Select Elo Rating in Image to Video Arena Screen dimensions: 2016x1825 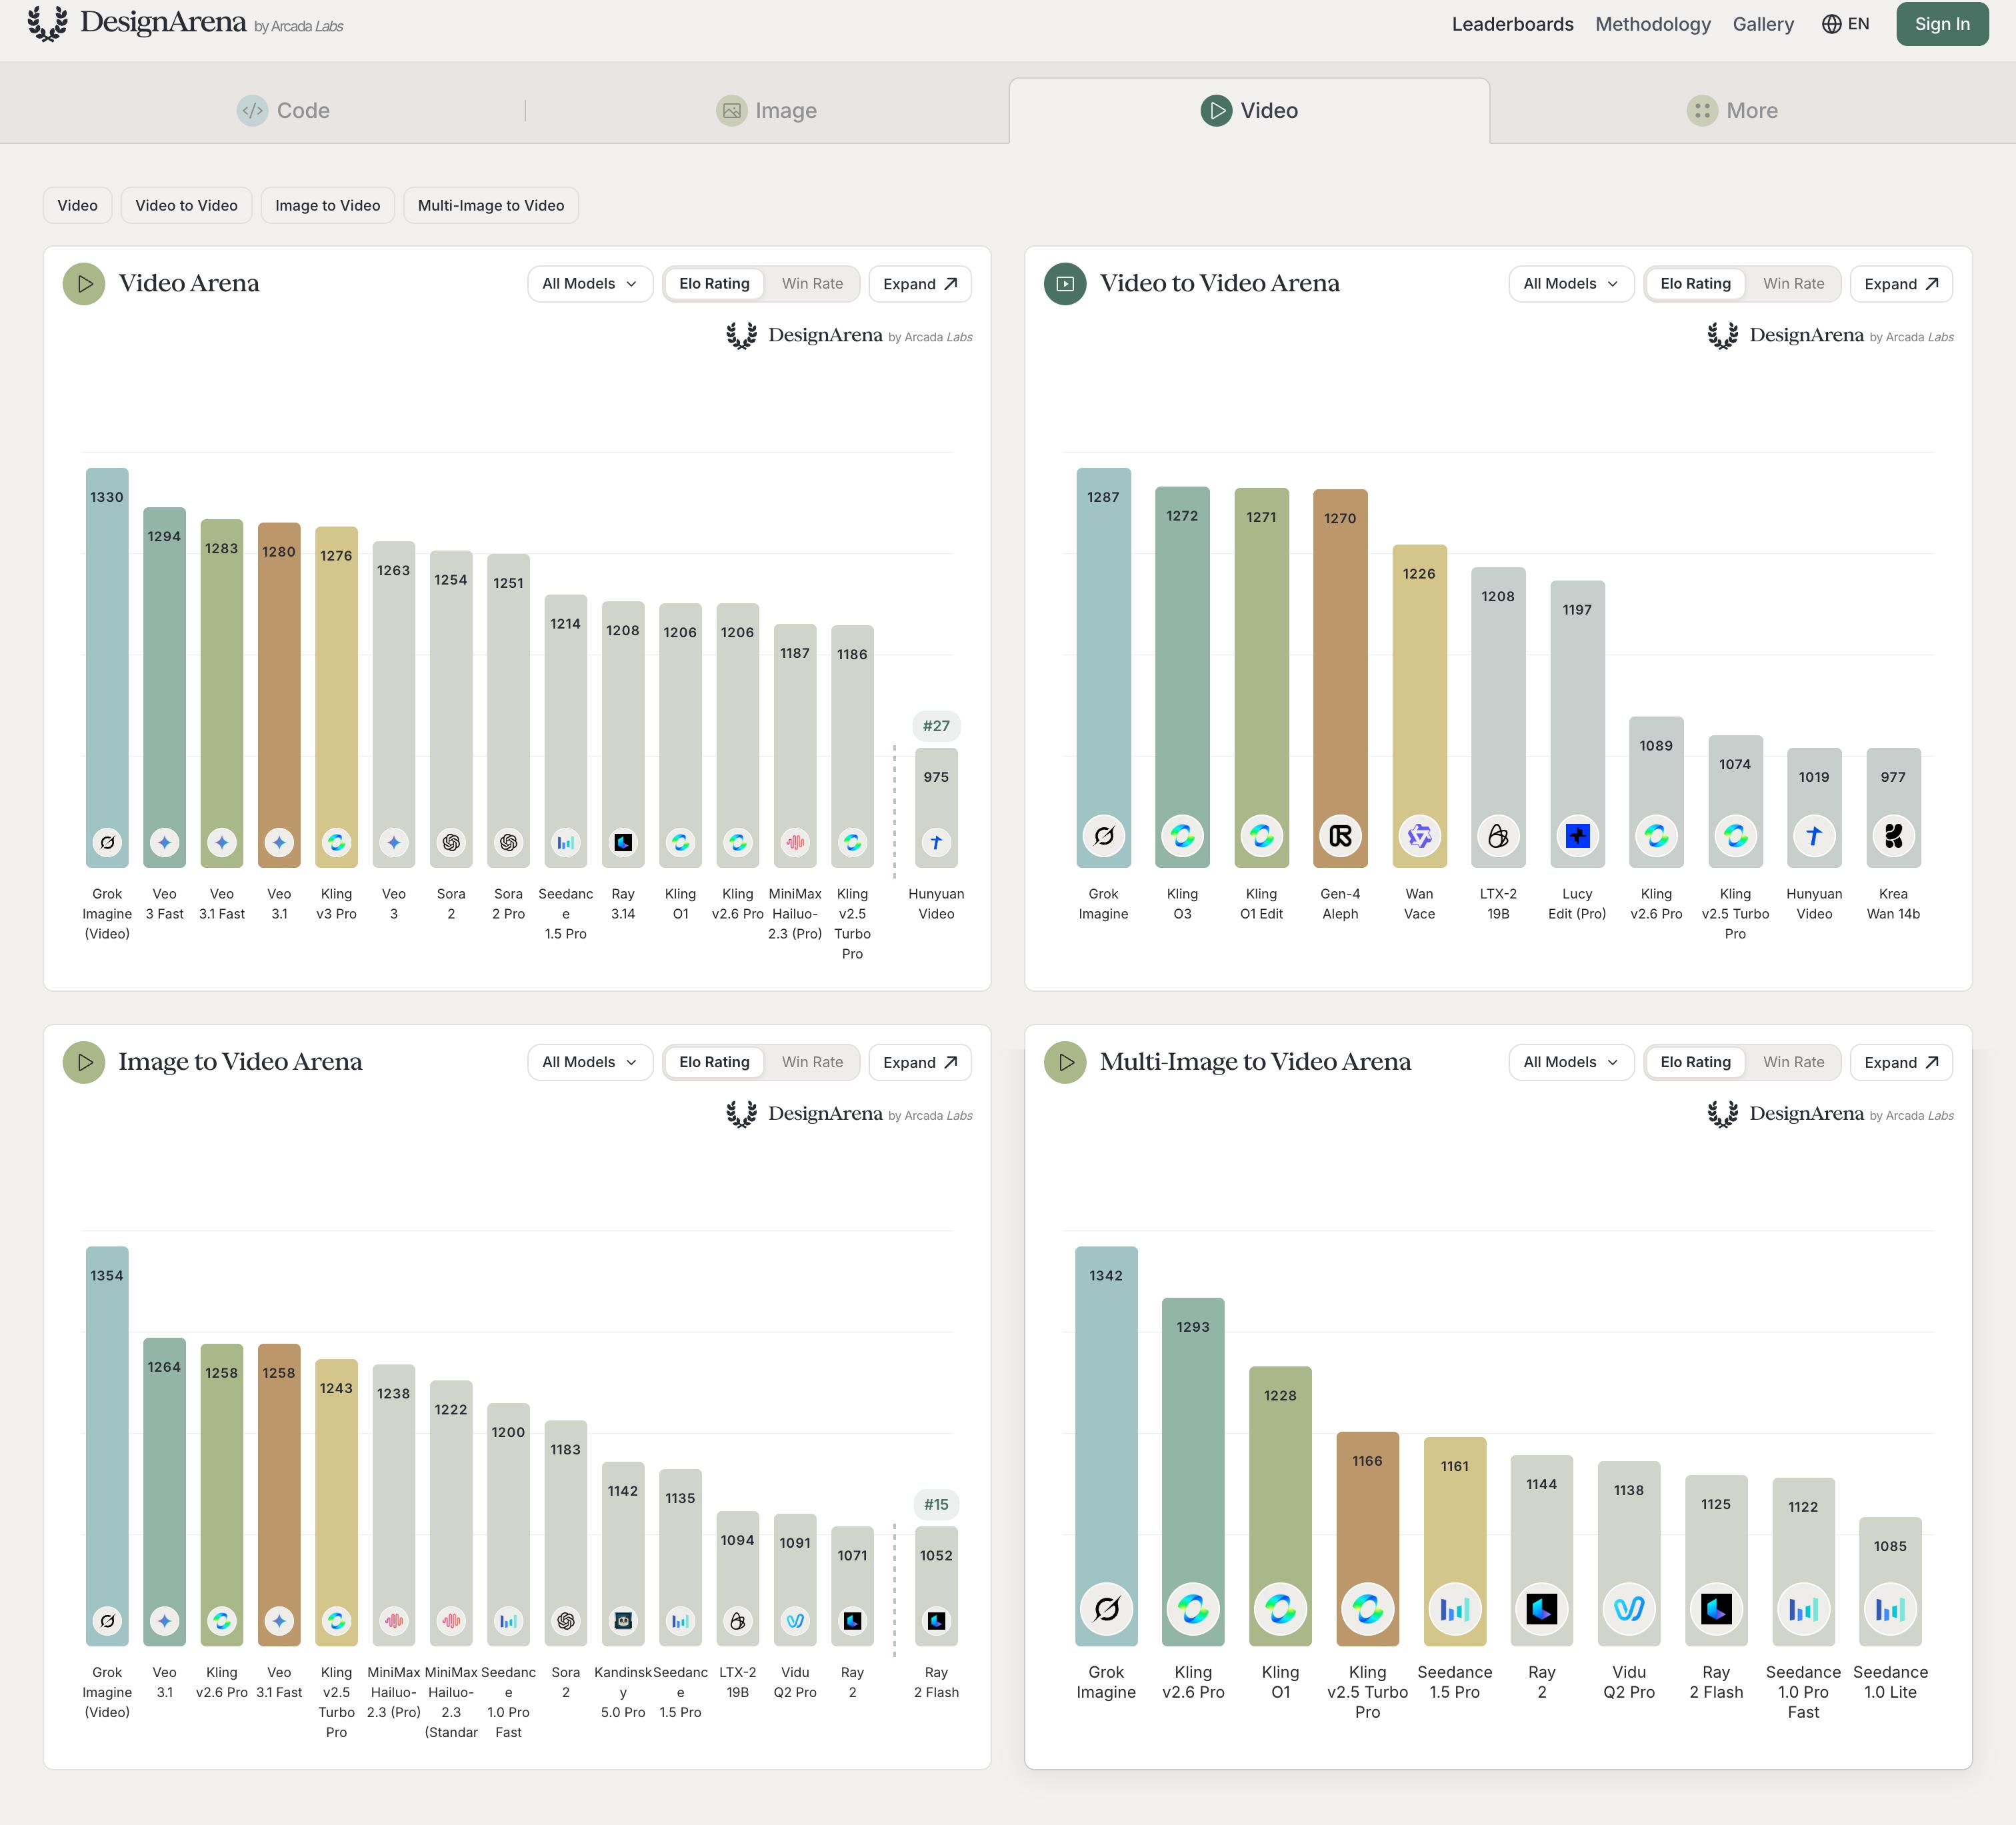[714, 1062]
